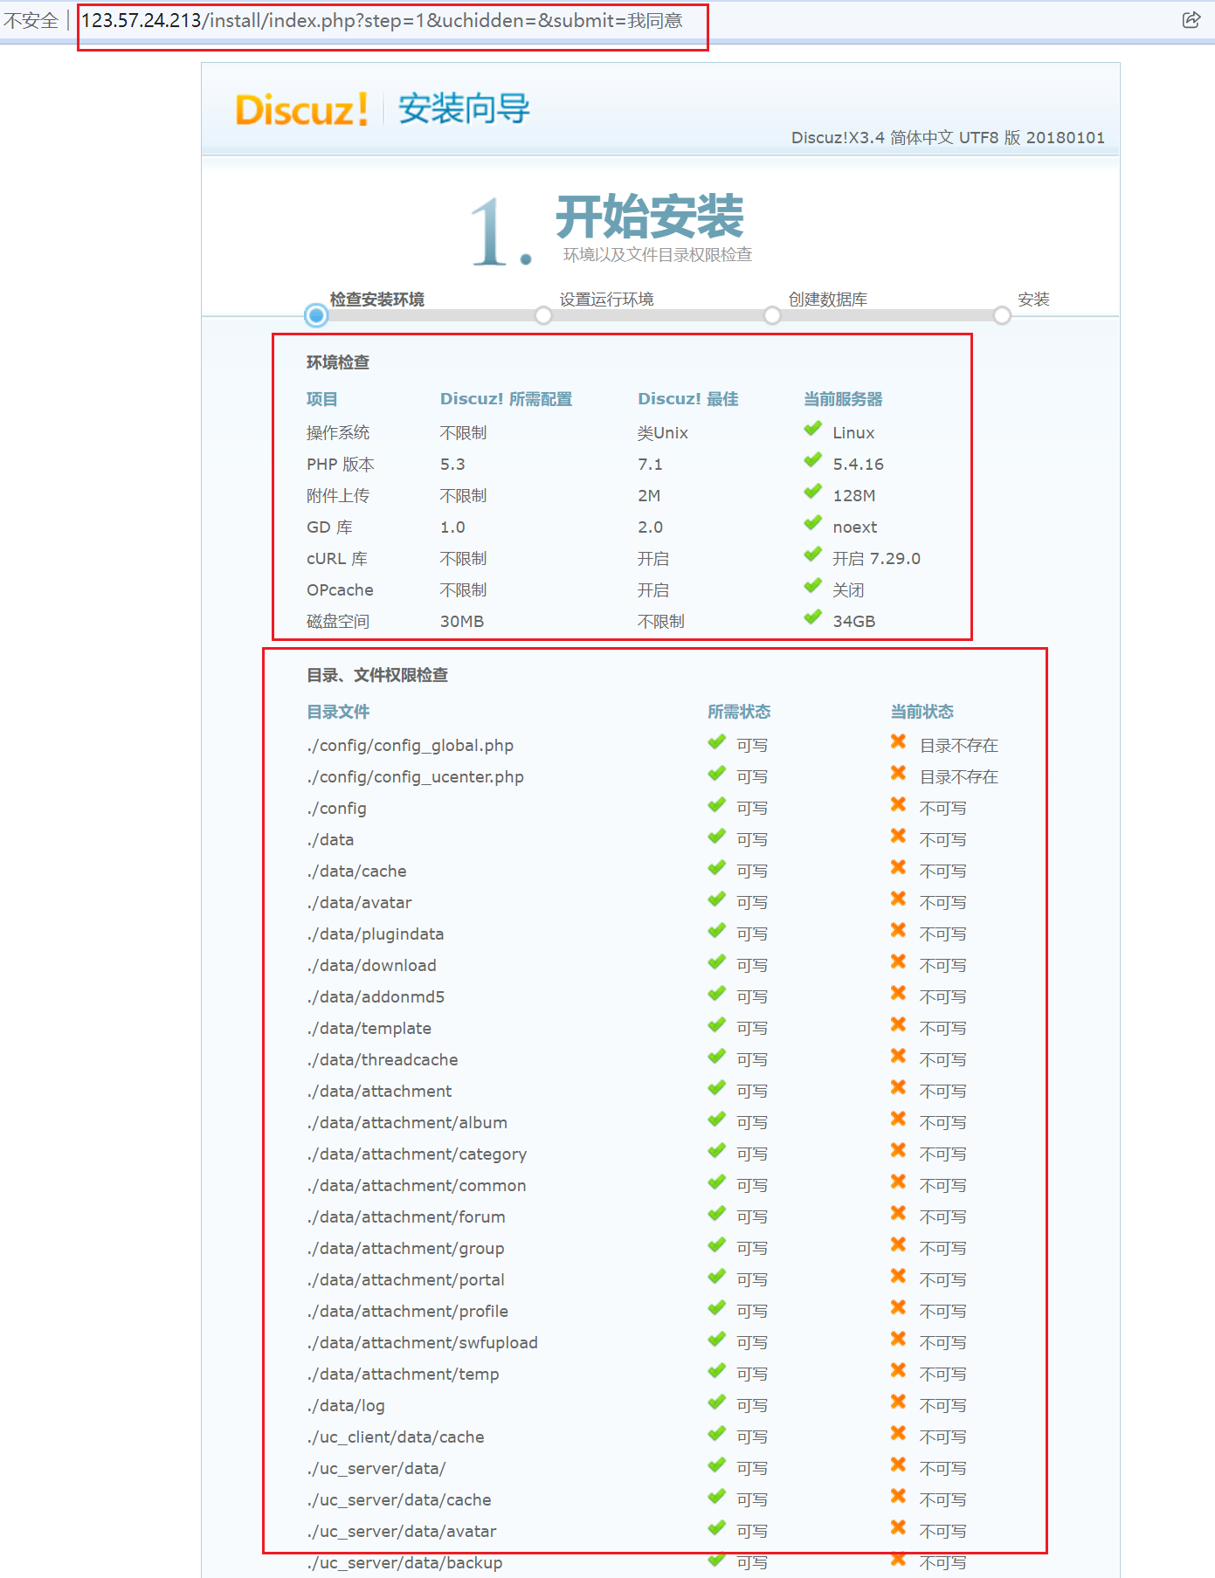Select the 设置运行环境 step circle
The image size is (1215, 1578).
click(543, 316)
